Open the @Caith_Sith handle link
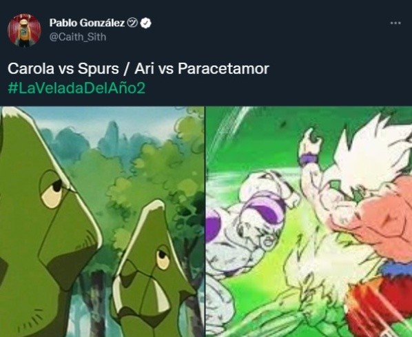The width and height of the screenshot is (412, 337). [78, 37]
